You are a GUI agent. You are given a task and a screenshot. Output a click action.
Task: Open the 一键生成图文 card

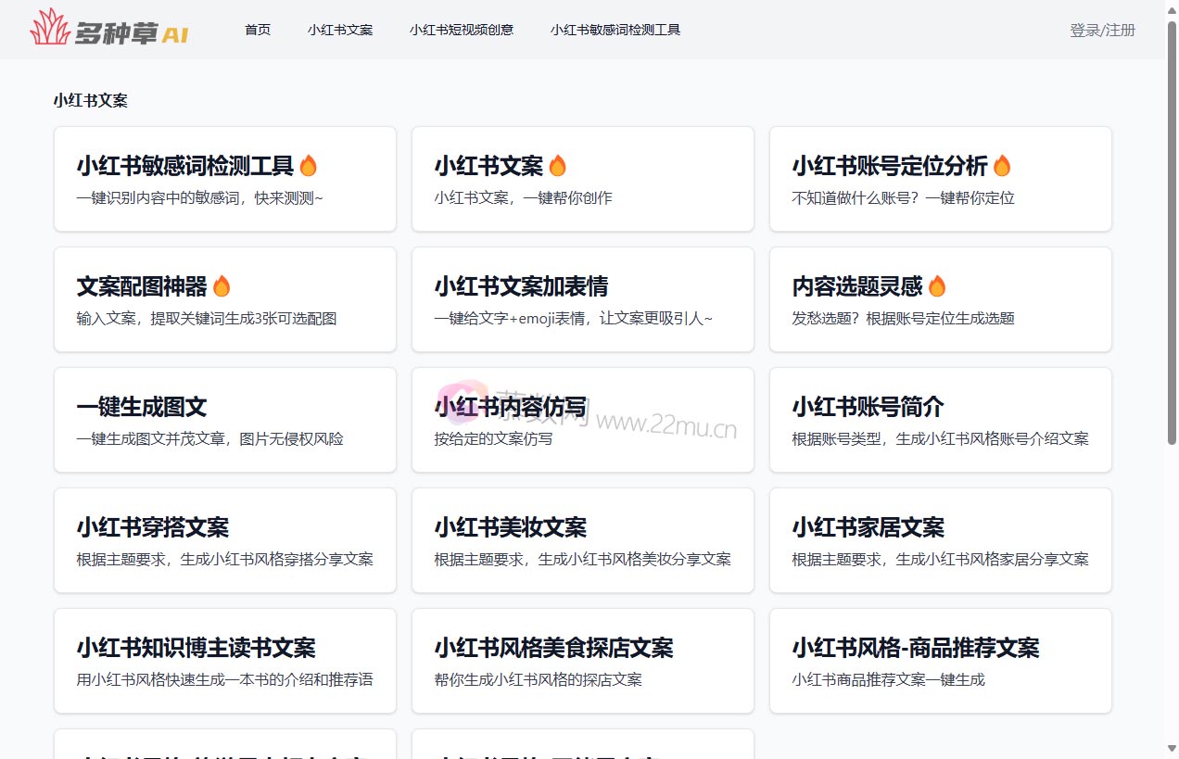click(x=225, y=420)
